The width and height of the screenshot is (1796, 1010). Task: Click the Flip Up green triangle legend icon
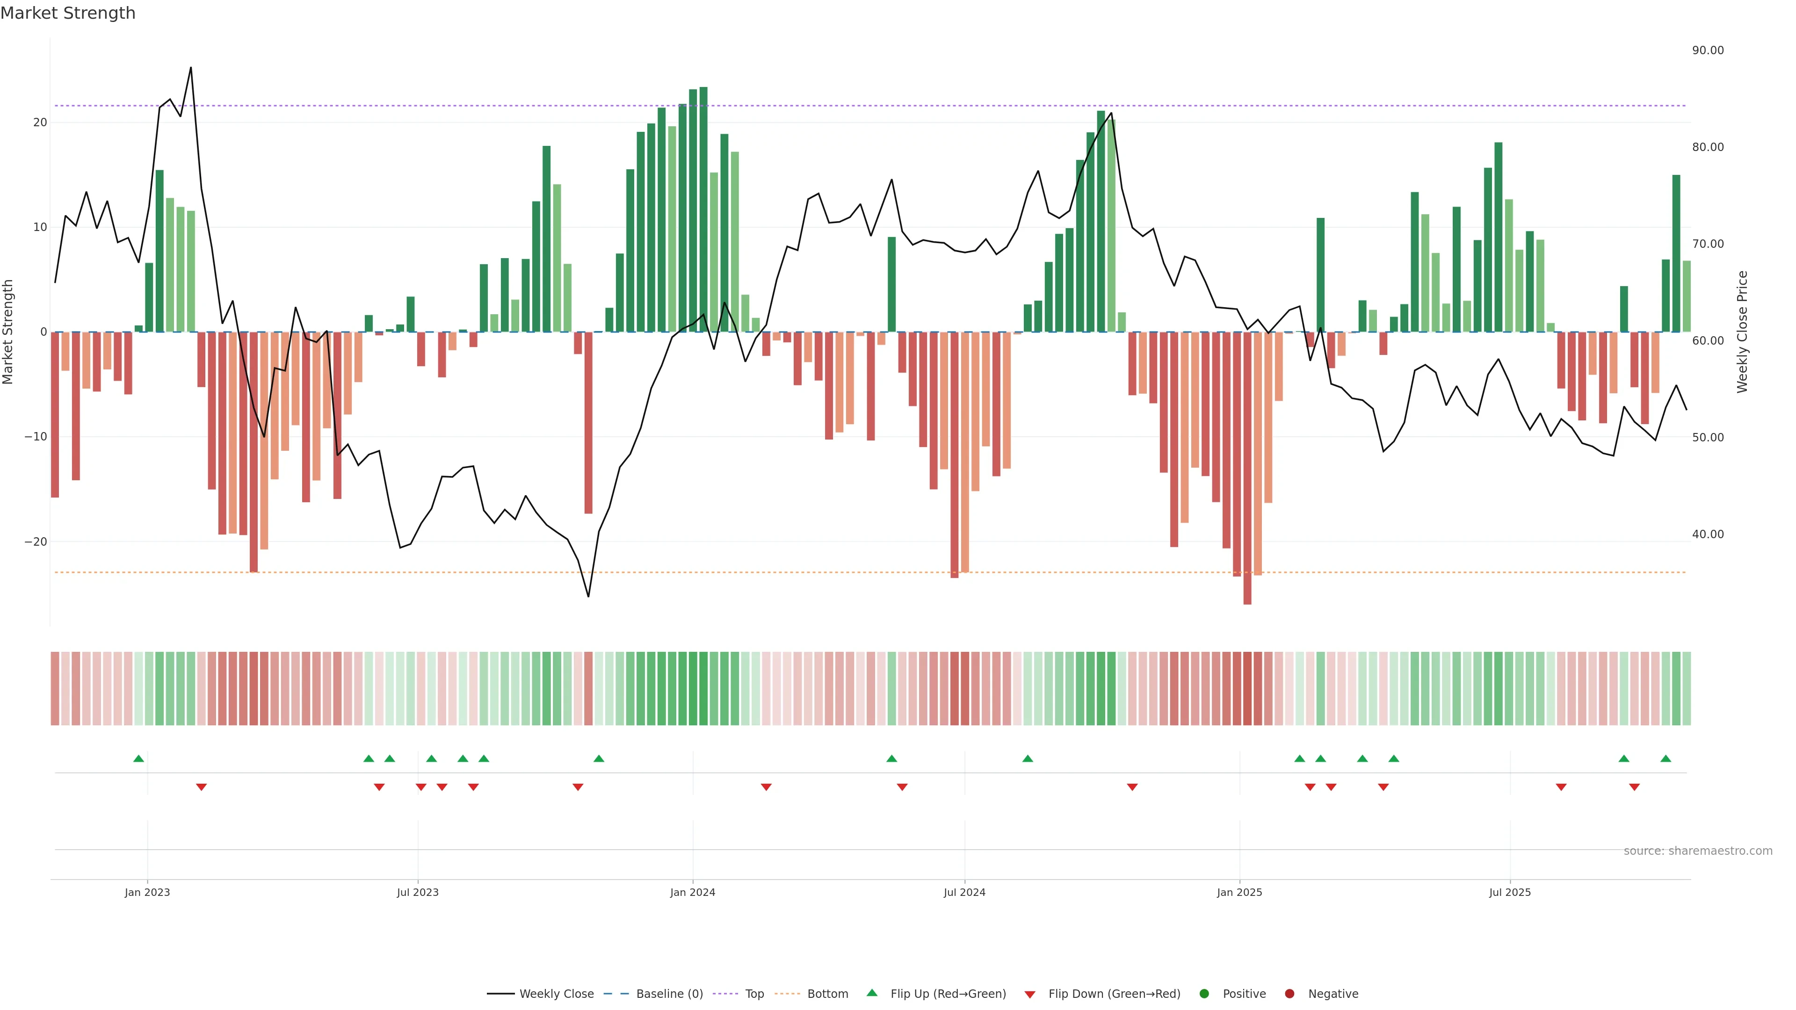tap(871, 993)
